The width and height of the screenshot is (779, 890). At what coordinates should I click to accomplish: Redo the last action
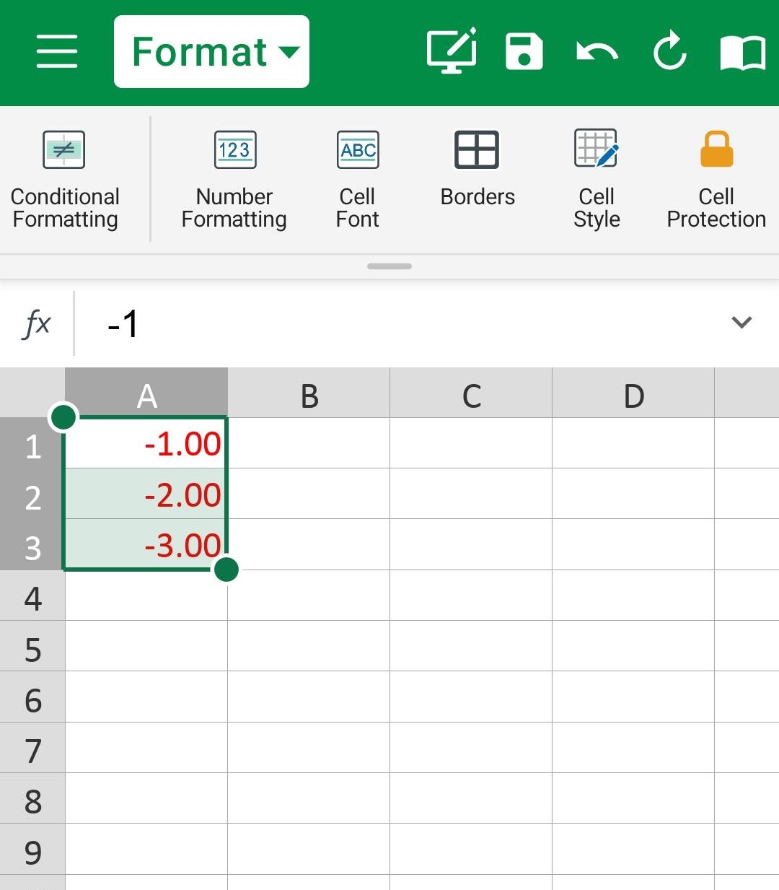(x=669, y=51)
